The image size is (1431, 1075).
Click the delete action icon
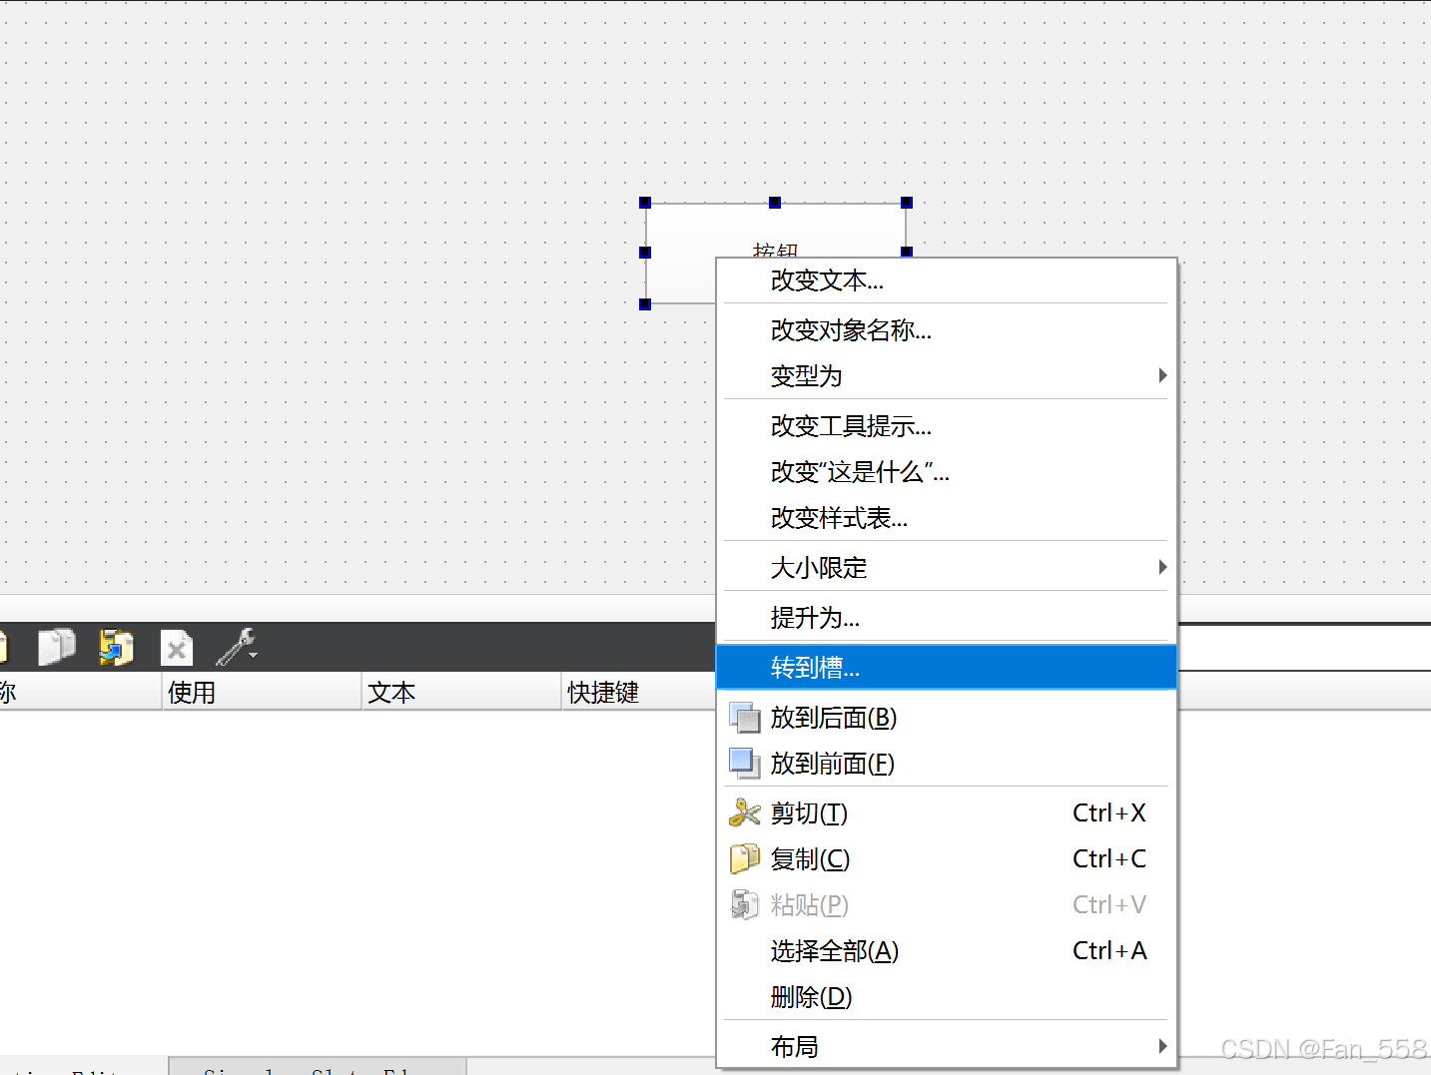pyautogui.click(x=177, y=649)
